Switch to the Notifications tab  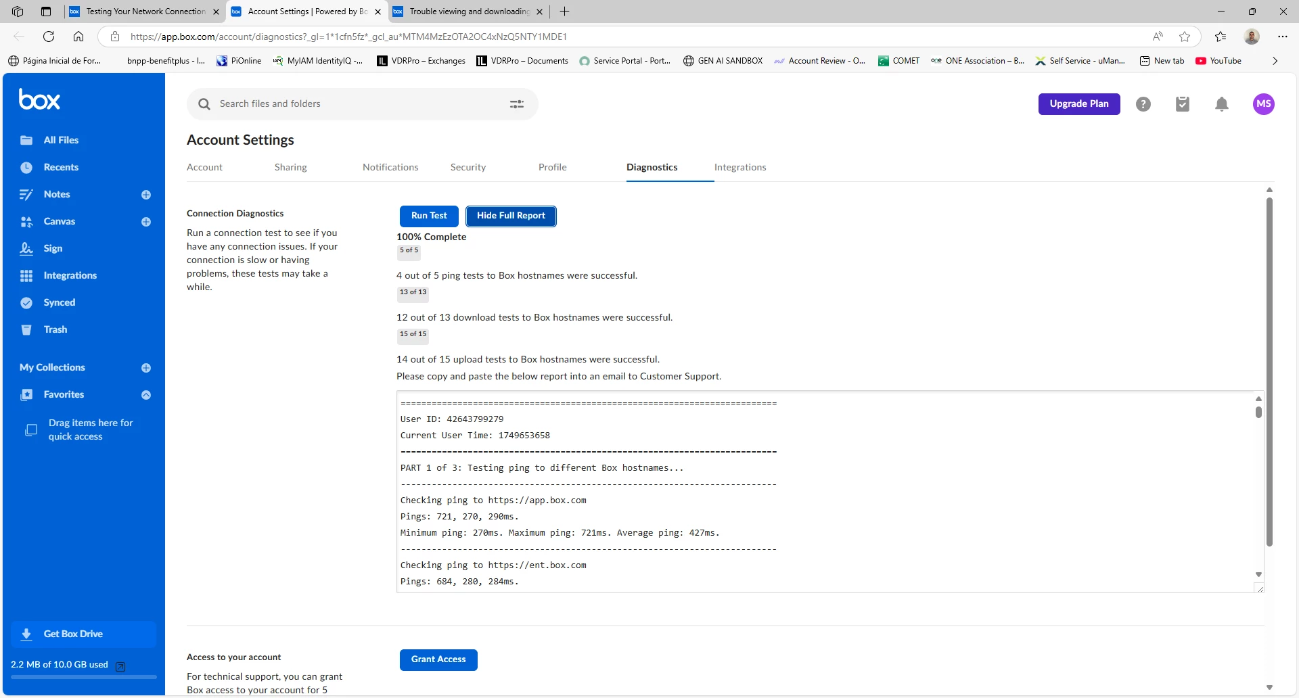tap(390, 167)
